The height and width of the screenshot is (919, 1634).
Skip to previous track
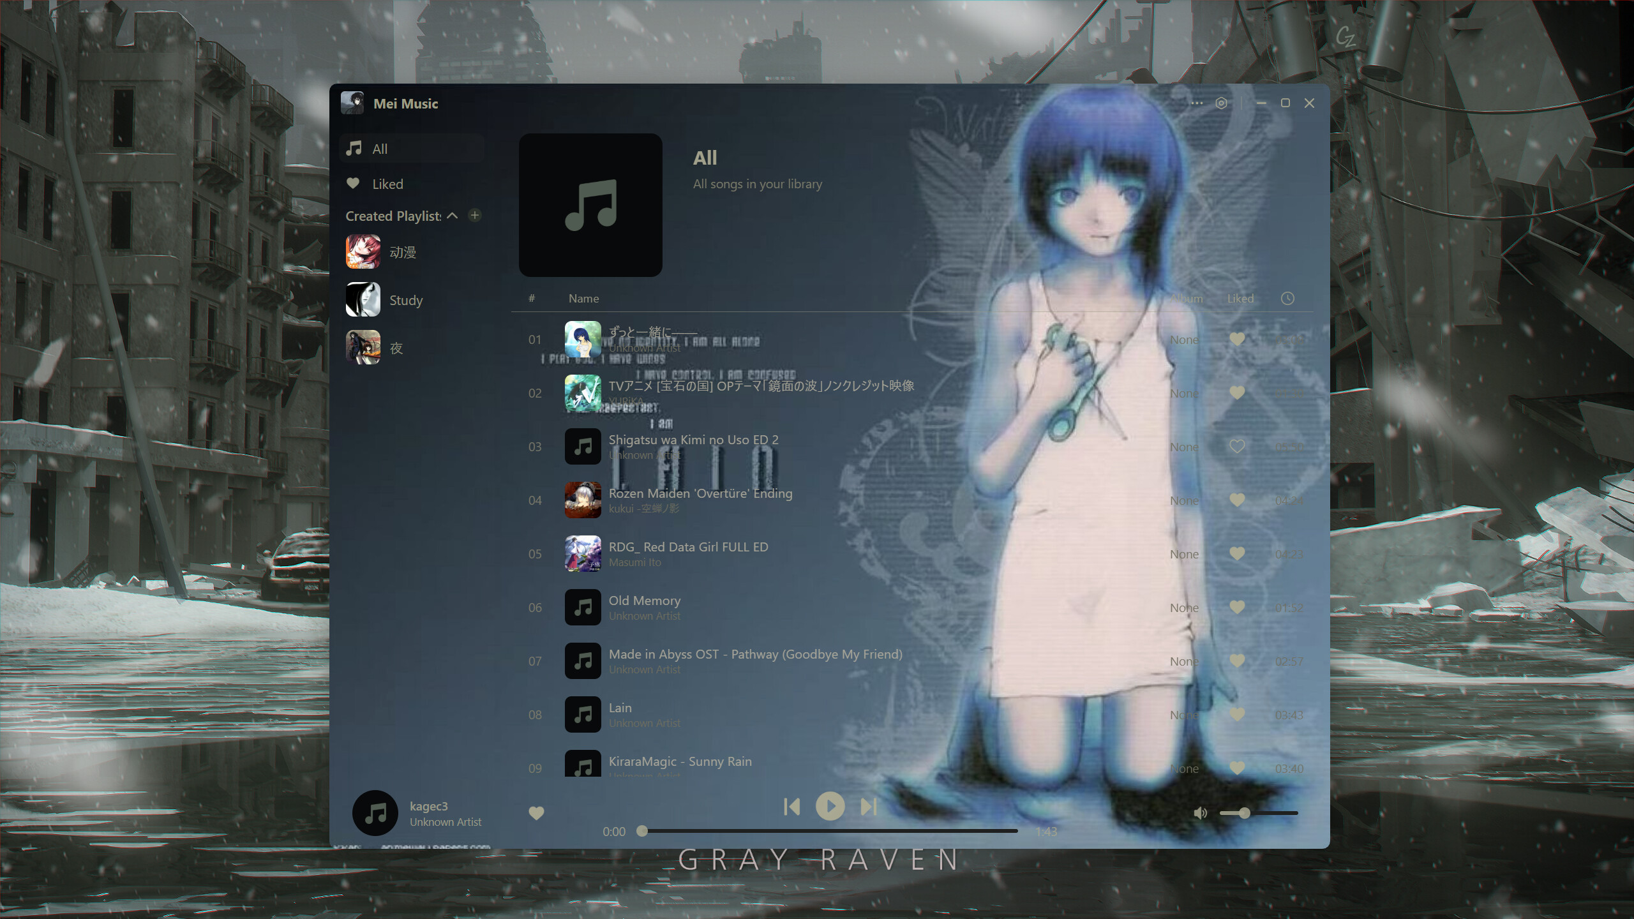click(792, 807)
